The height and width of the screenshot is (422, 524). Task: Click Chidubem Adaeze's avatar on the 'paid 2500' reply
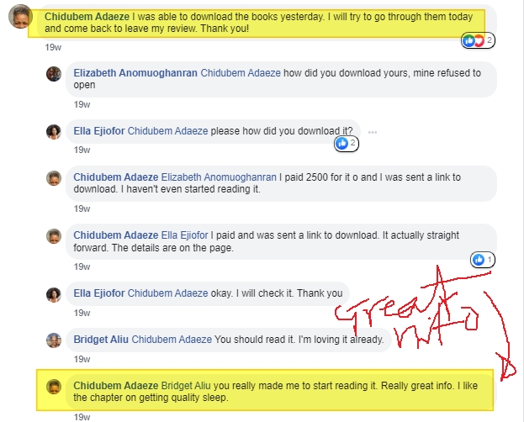[x=54, y=178]
